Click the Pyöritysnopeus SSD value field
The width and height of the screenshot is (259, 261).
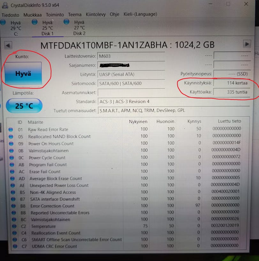(232, 74)
